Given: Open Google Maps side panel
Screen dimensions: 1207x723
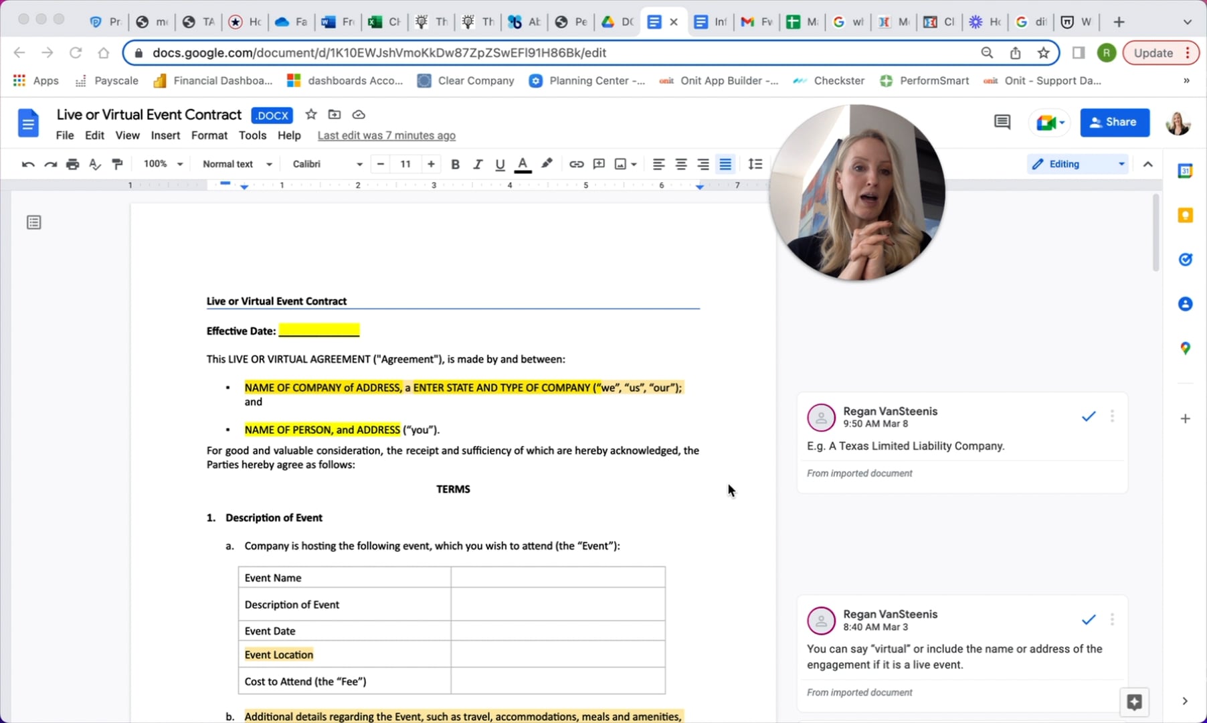Looking at the screenshot, I should [x=1185, y=348].
